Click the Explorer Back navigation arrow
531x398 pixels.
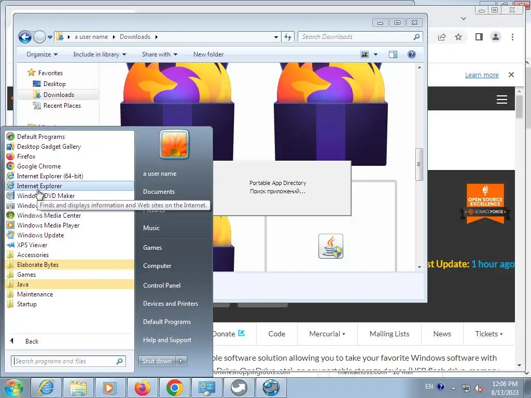[25, 37]
